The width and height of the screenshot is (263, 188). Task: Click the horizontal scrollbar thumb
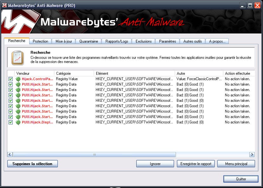click(x=94, y=155)
